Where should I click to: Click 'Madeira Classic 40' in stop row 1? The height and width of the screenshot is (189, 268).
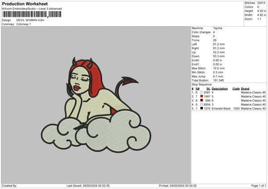[x=253, y=92]
